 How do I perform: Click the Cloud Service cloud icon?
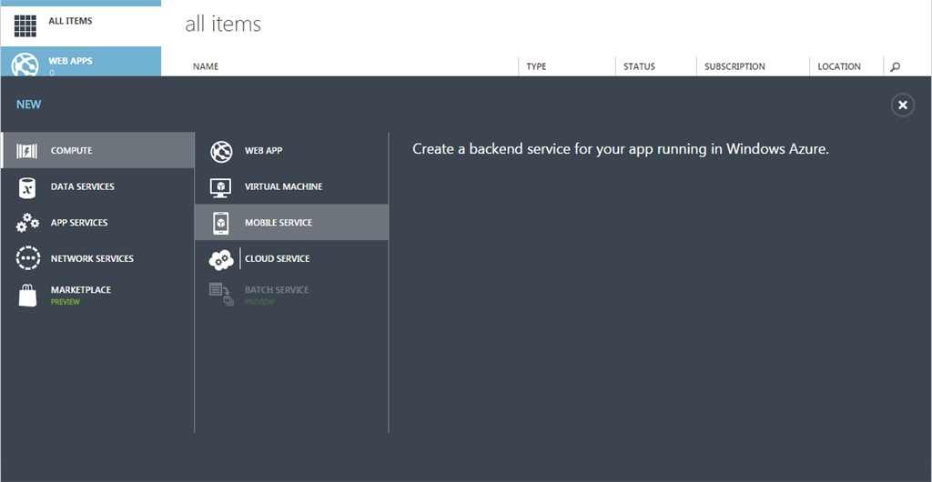(x=221, y=259)
